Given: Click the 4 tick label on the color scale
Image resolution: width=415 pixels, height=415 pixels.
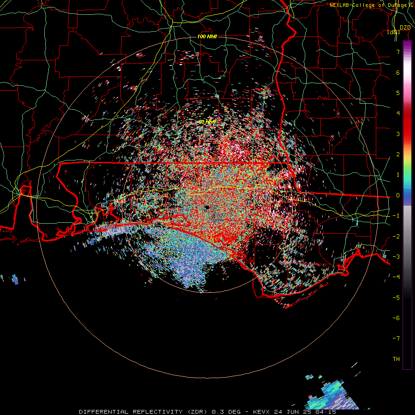Looking at the screenshot, I should (x=398, y=113).
